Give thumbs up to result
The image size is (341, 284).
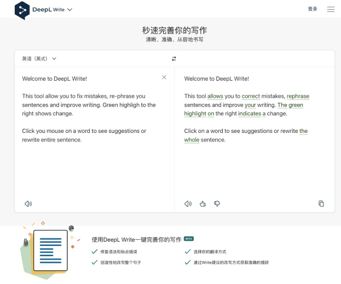202,203
